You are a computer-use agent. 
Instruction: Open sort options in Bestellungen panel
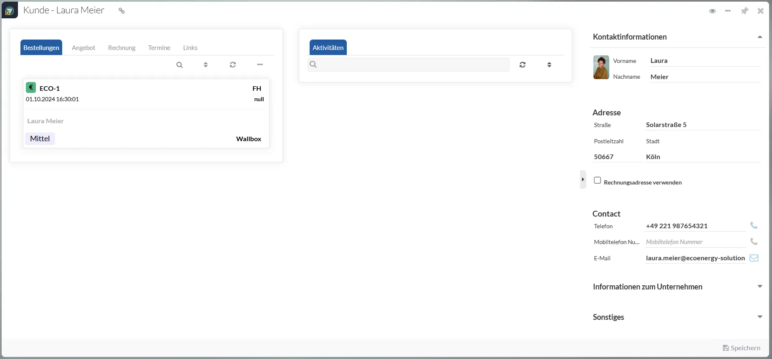[x=206, y=65]
